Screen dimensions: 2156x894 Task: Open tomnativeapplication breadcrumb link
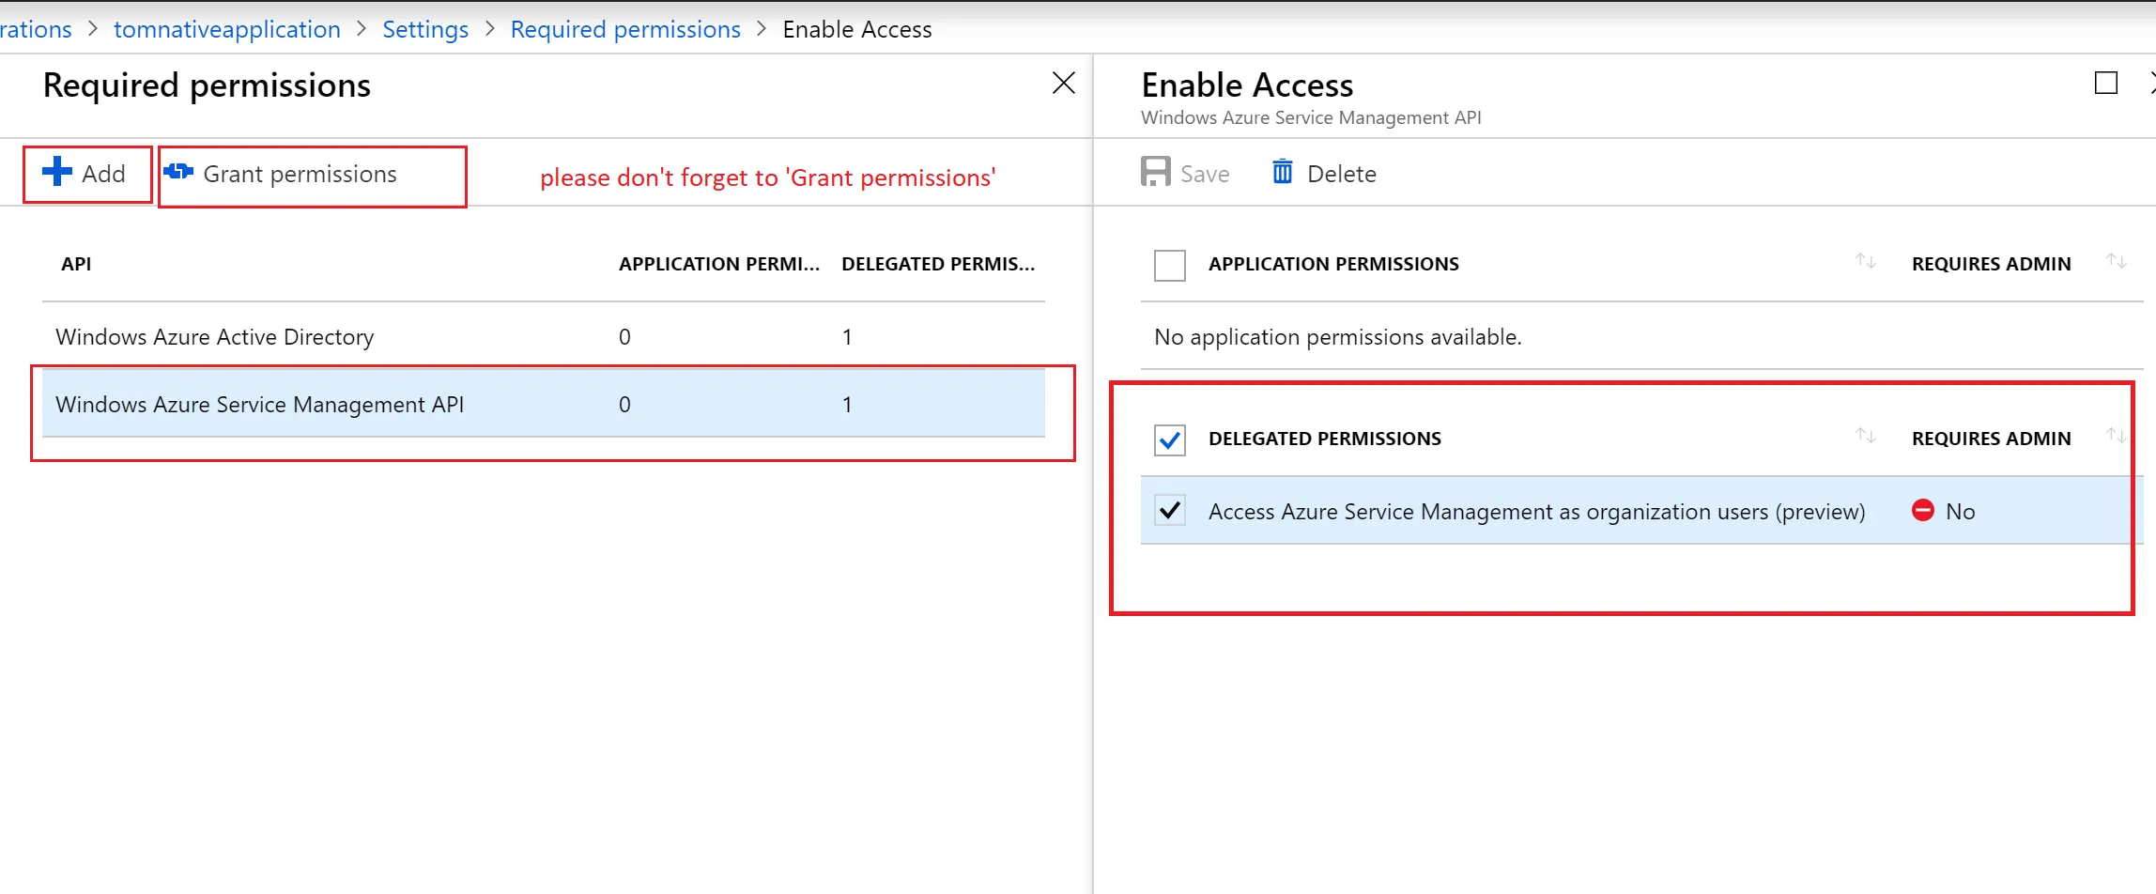pos(227,30)
